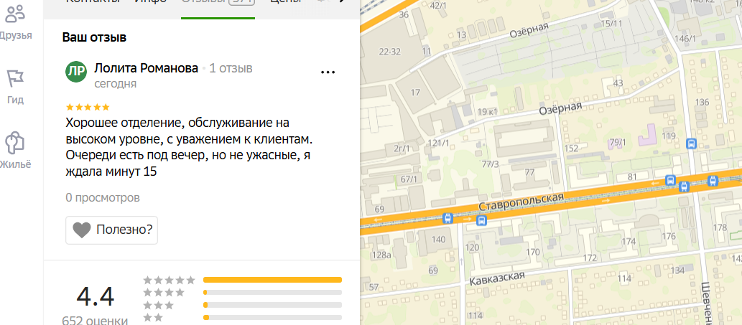
Task: Click building 2г/1 on the map
Action: [402, 149]
